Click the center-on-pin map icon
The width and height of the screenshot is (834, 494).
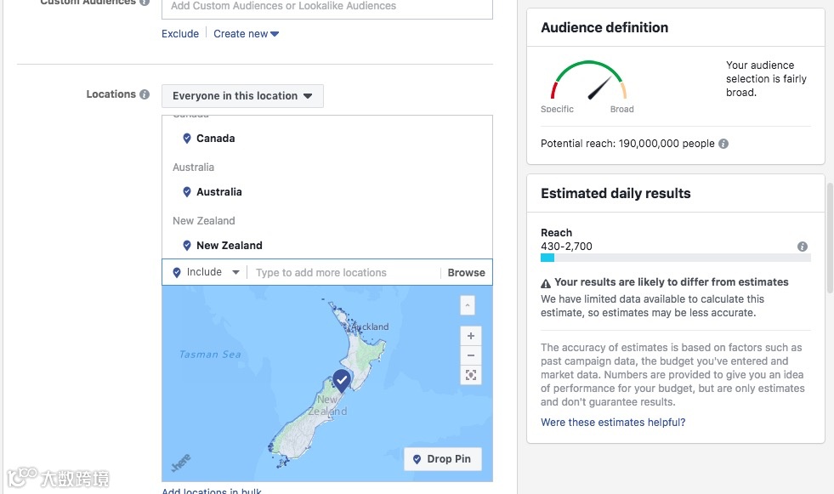[471, 375]
